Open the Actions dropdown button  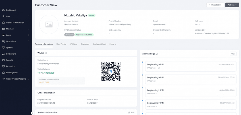tap(232, 5)
